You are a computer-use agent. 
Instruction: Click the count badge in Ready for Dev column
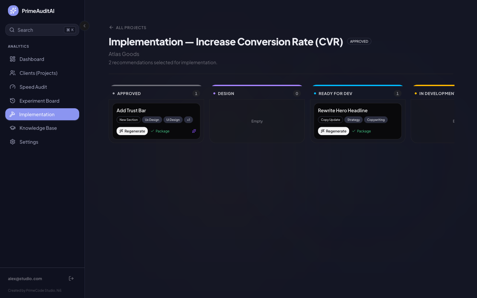click(397, 94)
